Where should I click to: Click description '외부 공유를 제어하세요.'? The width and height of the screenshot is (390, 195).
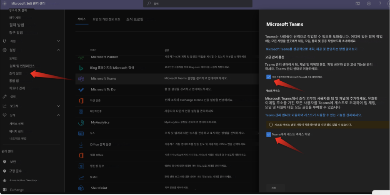click(x=176, y=187)
